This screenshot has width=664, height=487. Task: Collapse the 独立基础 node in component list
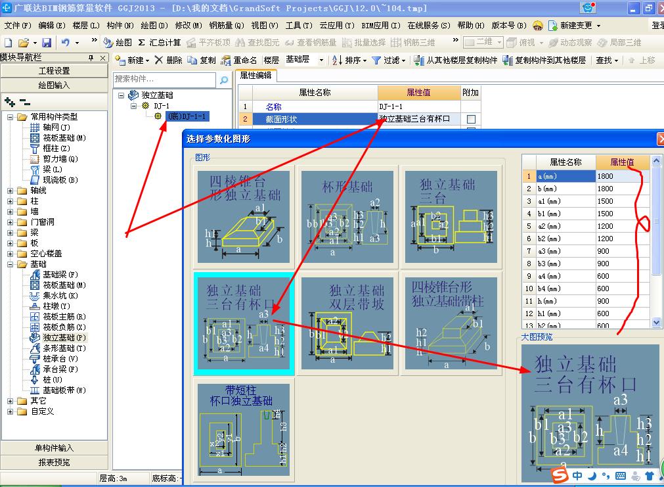pyautogui.click(x=121, y=95)
